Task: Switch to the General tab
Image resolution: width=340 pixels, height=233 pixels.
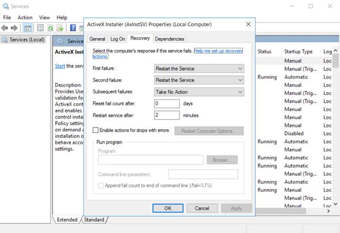Action: pyautogui.click(x=97, y=39)
